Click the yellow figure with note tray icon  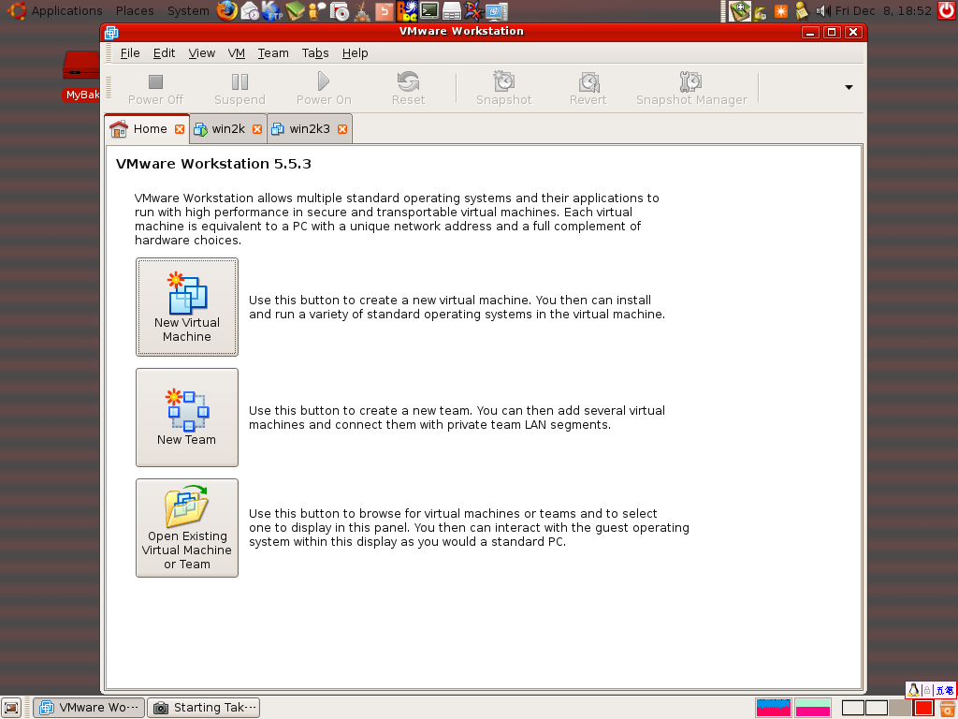tap(802, 11)
